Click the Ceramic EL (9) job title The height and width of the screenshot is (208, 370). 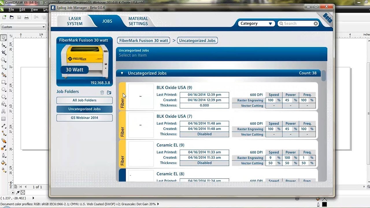pyautogui.click(x=170, y=145)
